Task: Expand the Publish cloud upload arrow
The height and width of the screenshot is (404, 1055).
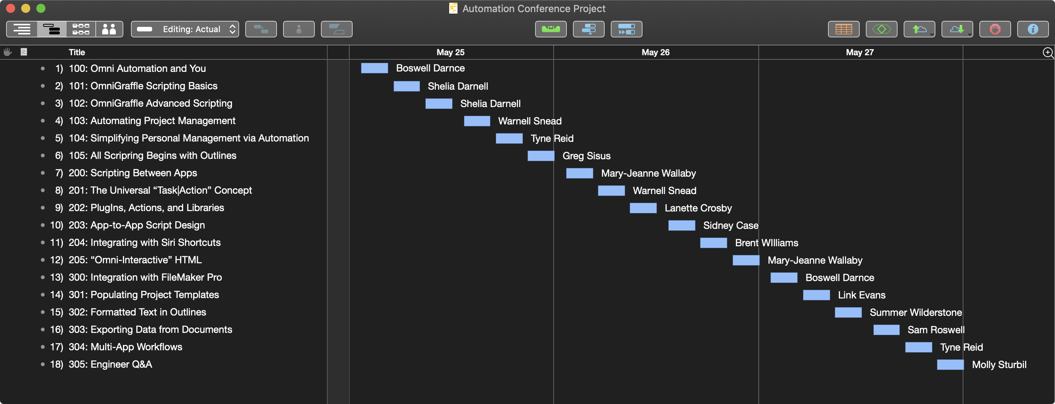Action: click(931, 34)
